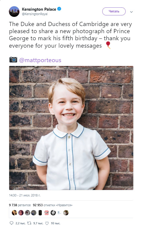
Task: Like the tweet with heart icon
Action: pos(47,223)
